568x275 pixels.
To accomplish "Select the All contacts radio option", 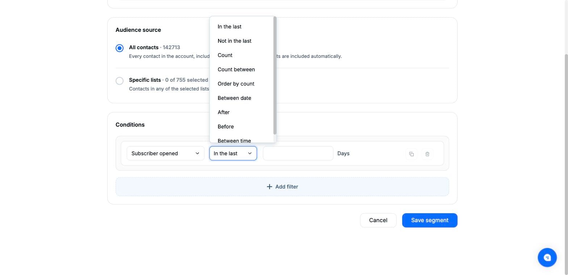I will [x=120, y=48].
